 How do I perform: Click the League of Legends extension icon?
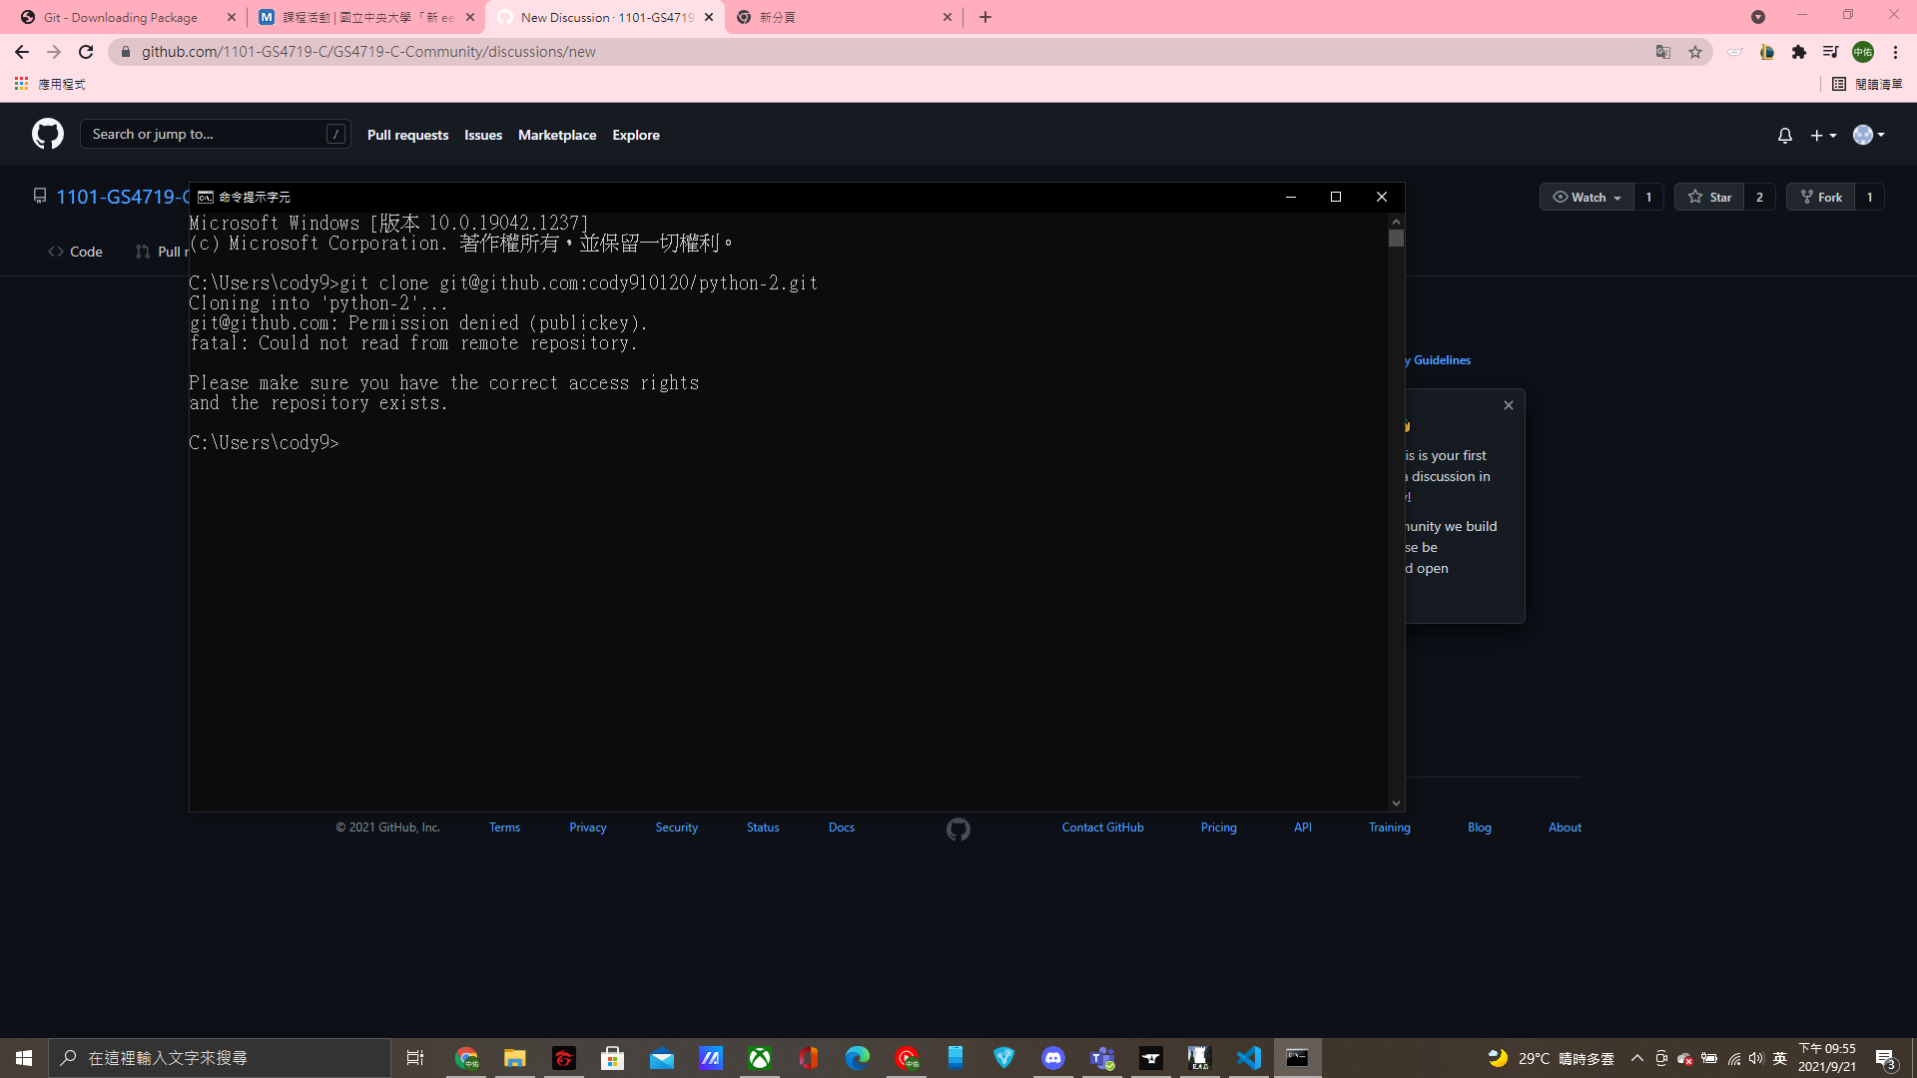(1767, 51)
